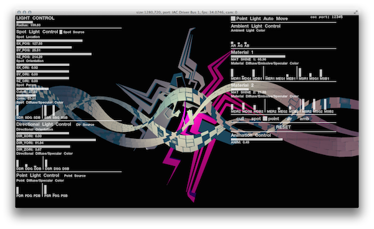374x229 pixels.
Task: Click the RESET button
Action: pos(284,127)
